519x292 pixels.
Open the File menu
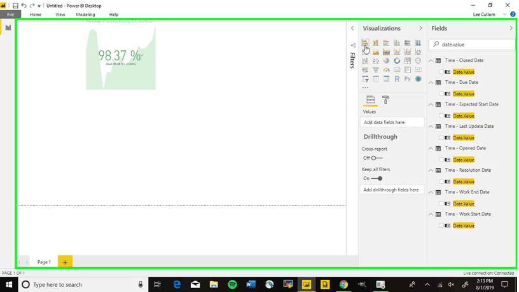tap(11, 15)
